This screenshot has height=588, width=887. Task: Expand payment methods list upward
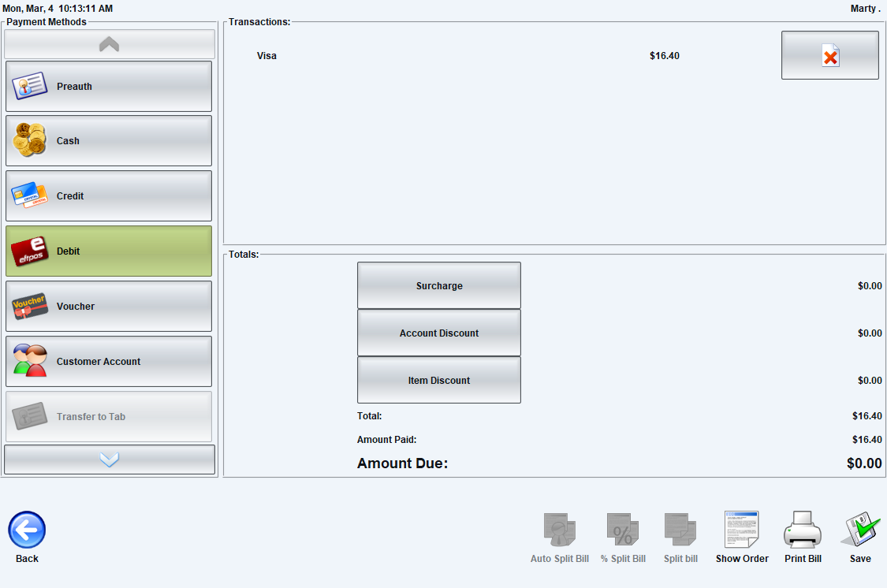[109, 44]
